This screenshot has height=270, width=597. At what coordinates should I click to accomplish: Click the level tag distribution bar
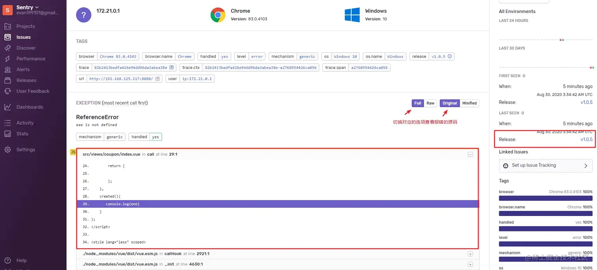(546, 244)
